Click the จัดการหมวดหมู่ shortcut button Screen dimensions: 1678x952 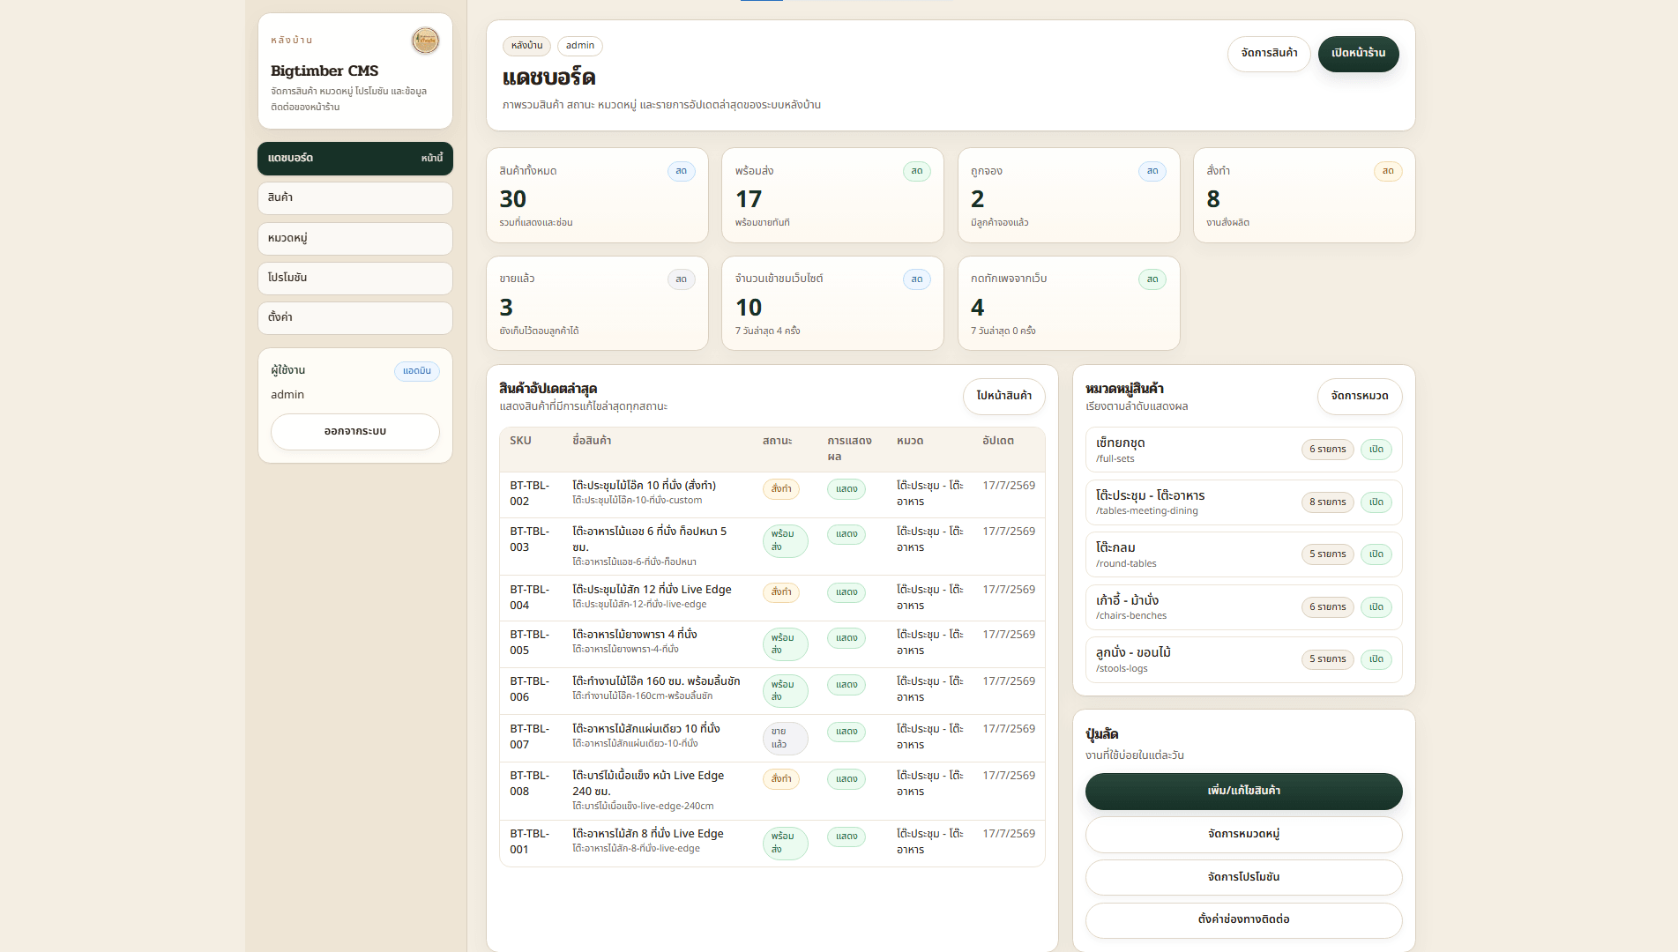coord(1243,835)
